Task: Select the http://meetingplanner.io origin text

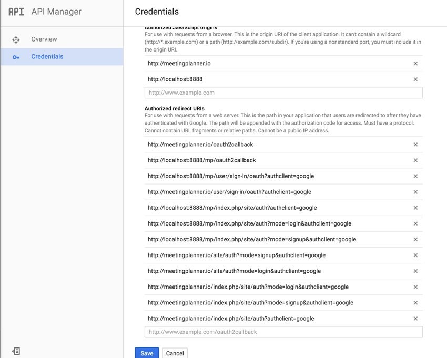Action: [179, 63]
